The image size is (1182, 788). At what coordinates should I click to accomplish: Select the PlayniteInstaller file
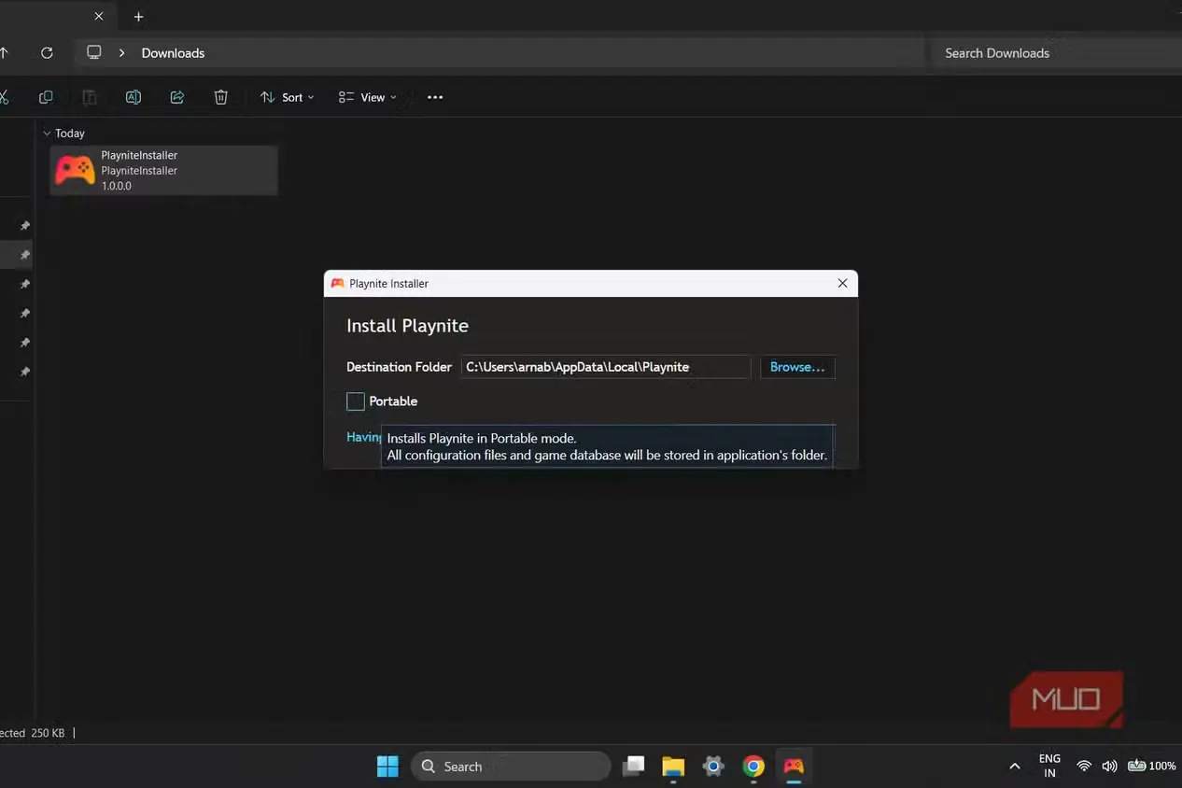(x=164, y=170)
